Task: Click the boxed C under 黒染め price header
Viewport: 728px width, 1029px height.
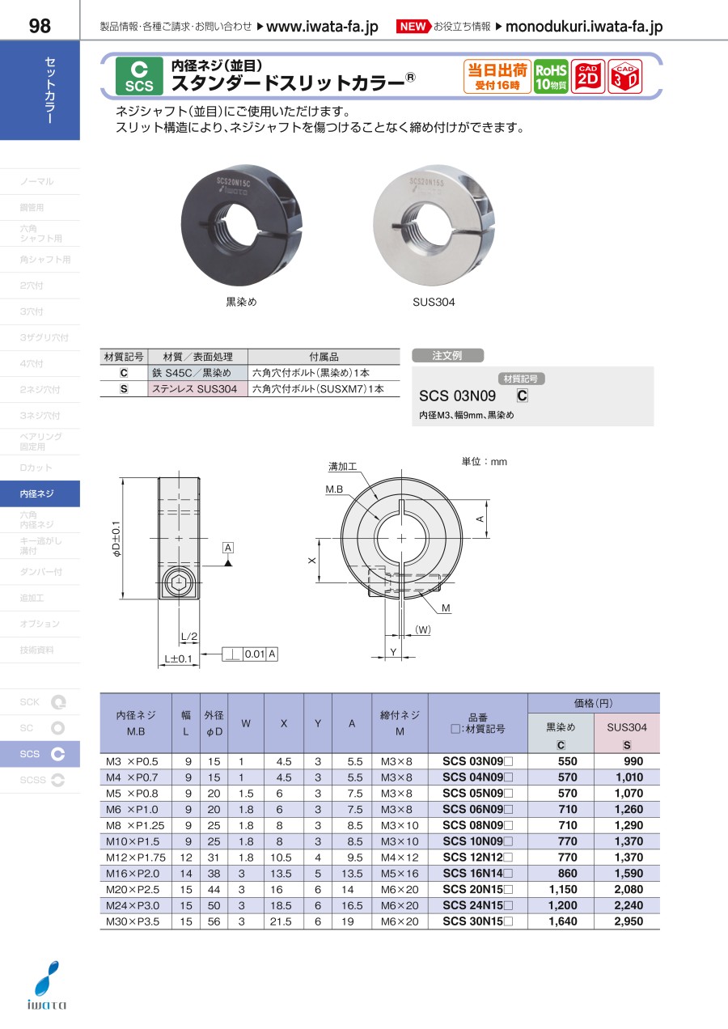Action: point(561,745)
